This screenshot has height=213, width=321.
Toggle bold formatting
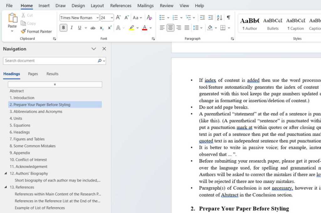tap(63, 28)
